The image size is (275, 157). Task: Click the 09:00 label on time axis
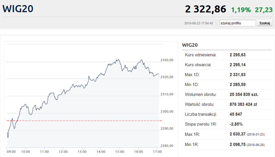click(11, 151)
